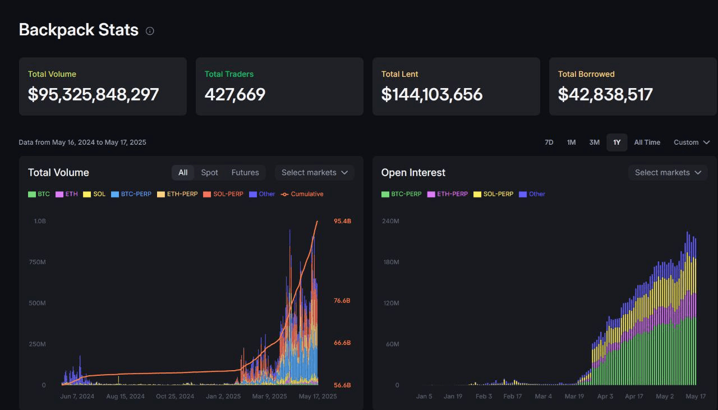
Task: Click the data date range text
Action: [x=82, y=142]
